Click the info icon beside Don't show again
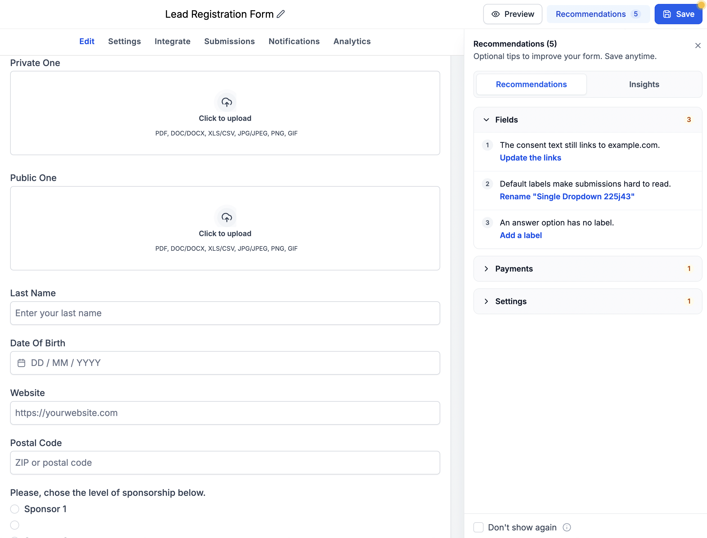This screenshot has width=707, height=538. pyautogui.click(x=567, y=527)
